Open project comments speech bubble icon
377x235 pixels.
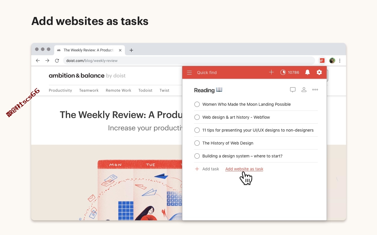coord(292,90)
